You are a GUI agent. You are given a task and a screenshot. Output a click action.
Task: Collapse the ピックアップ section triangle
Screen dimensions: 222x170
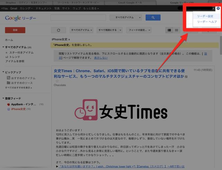pyautogui.click(x=3, y=72)
